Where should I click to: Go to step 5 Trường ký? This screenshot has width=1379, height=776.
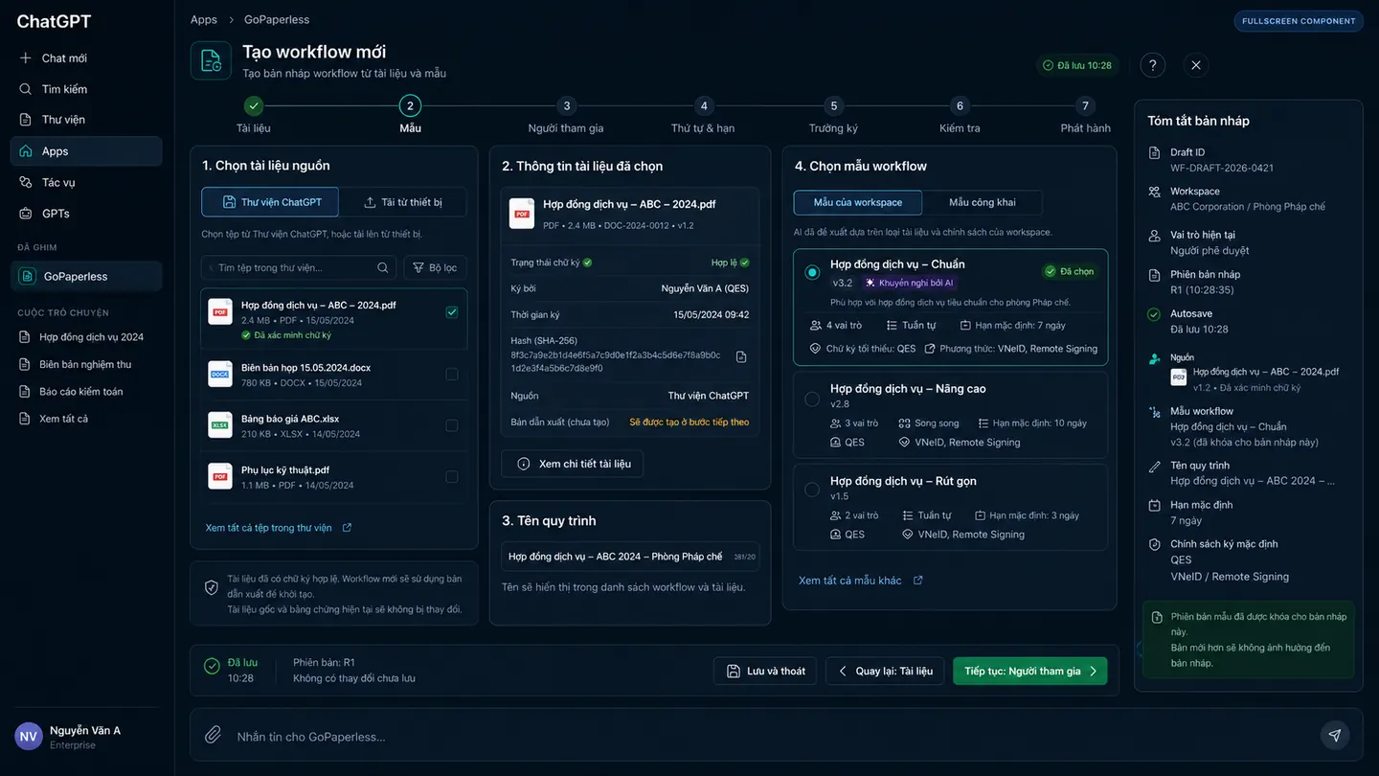833,115
